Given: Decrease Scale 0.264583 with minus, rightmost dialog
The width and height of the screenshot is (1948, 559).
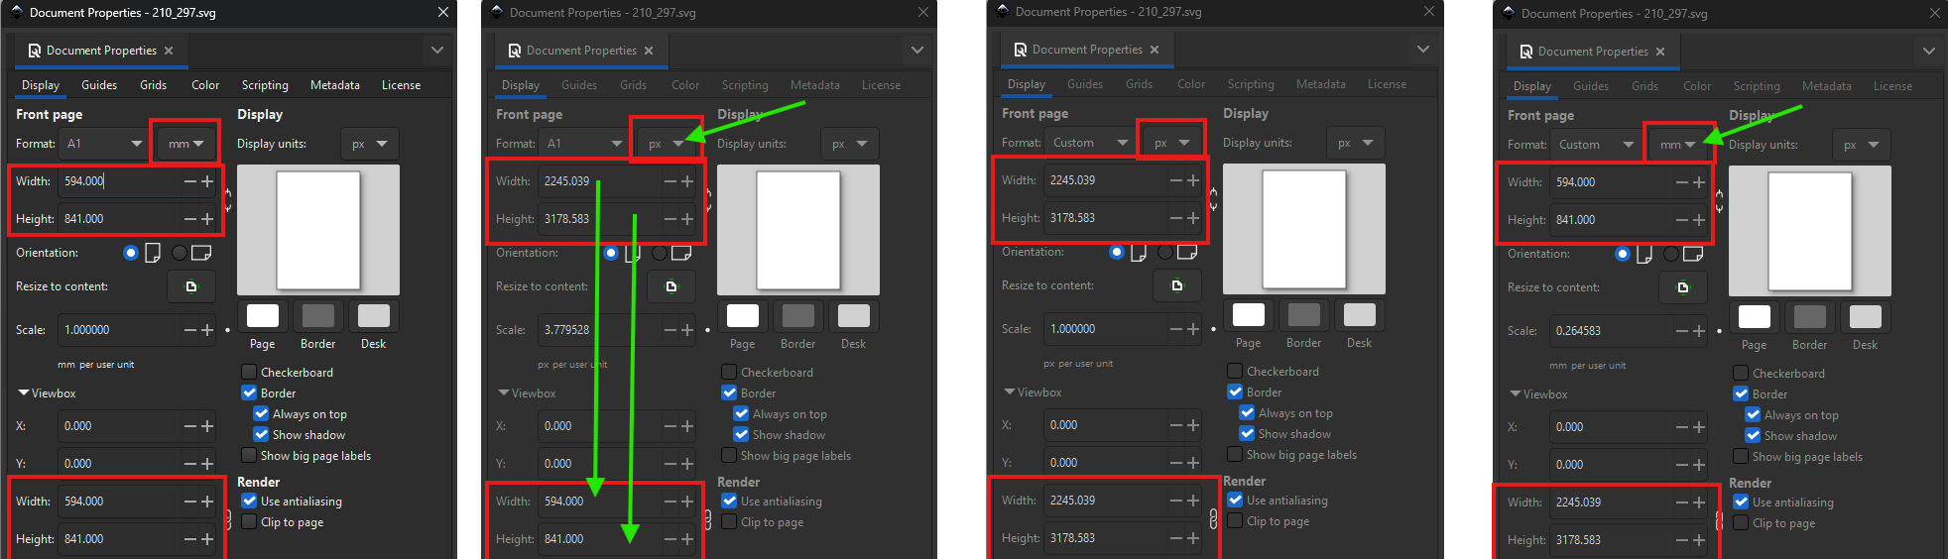Looking at the screenshot, I should click(1681, 331).
